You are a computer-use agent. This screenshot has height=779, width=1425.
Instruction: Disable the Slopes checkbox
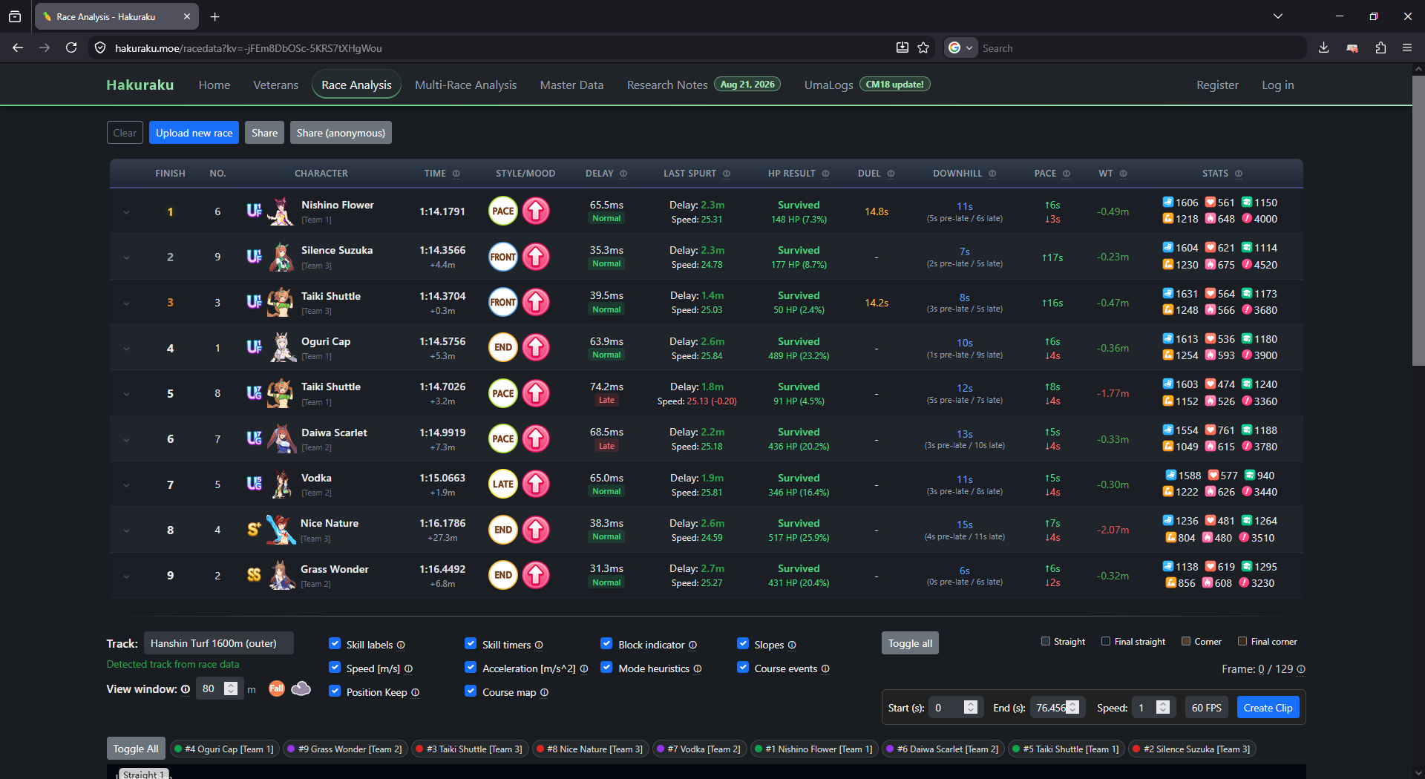click(x=743, y=644)
